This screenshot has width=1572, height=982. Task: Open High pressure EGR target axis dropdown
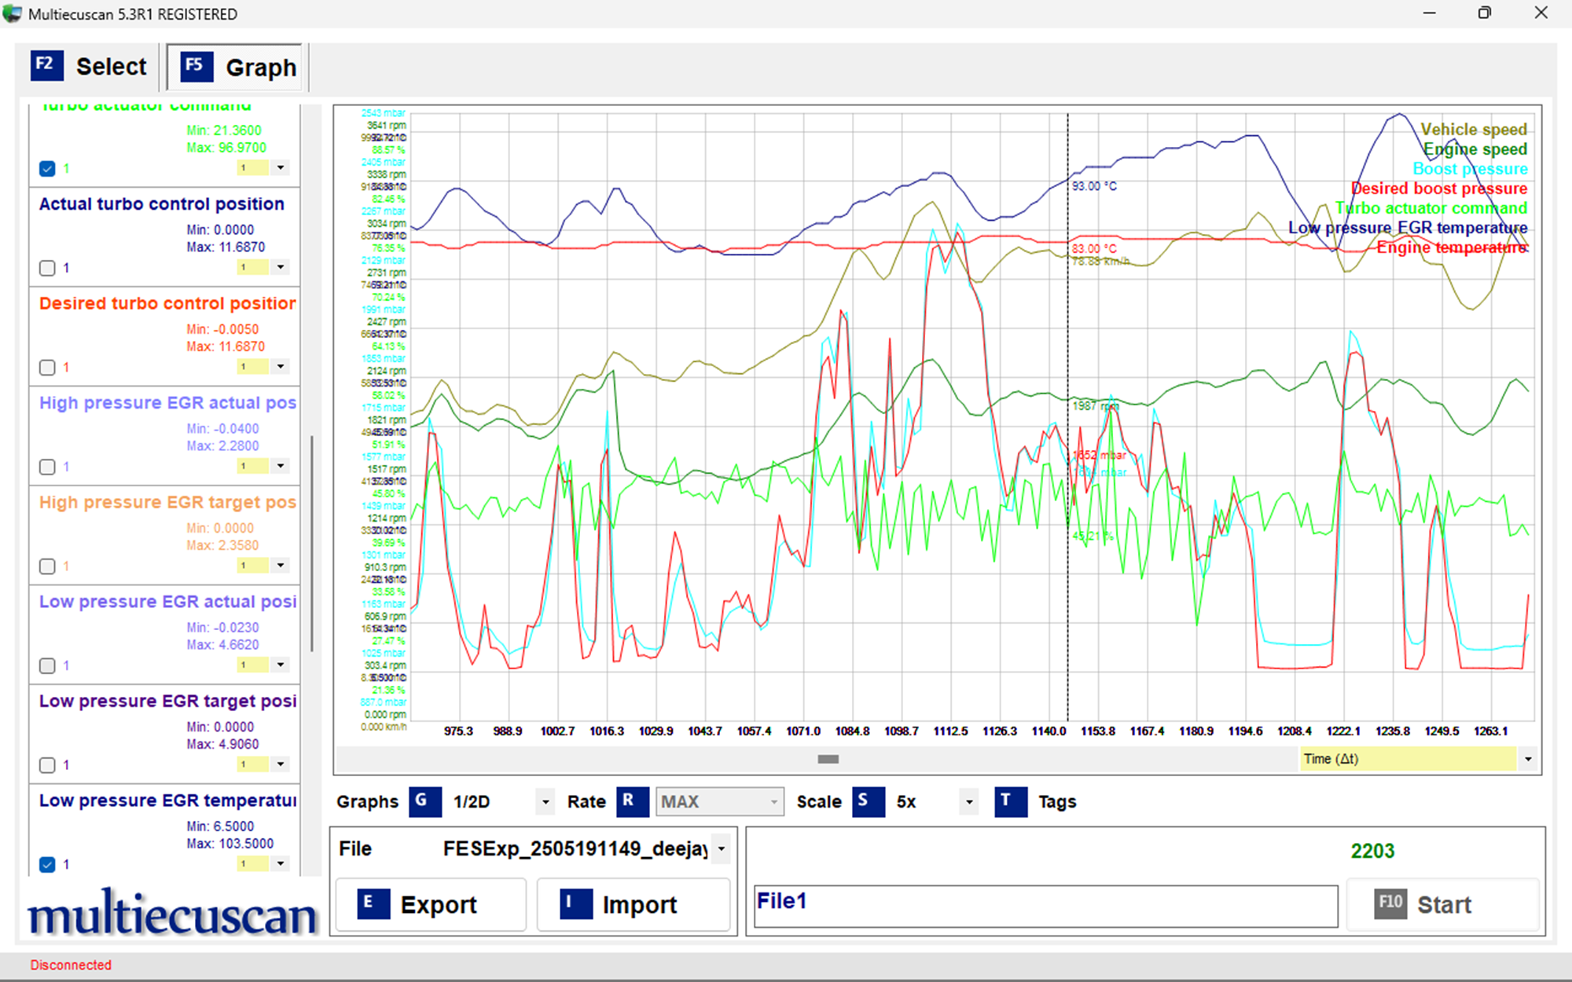click(281, 566)
